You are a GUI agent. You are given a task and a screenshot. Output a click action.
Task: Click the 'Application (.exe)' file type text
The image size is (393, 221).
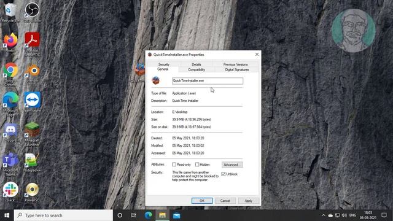[x=184, y=93]
